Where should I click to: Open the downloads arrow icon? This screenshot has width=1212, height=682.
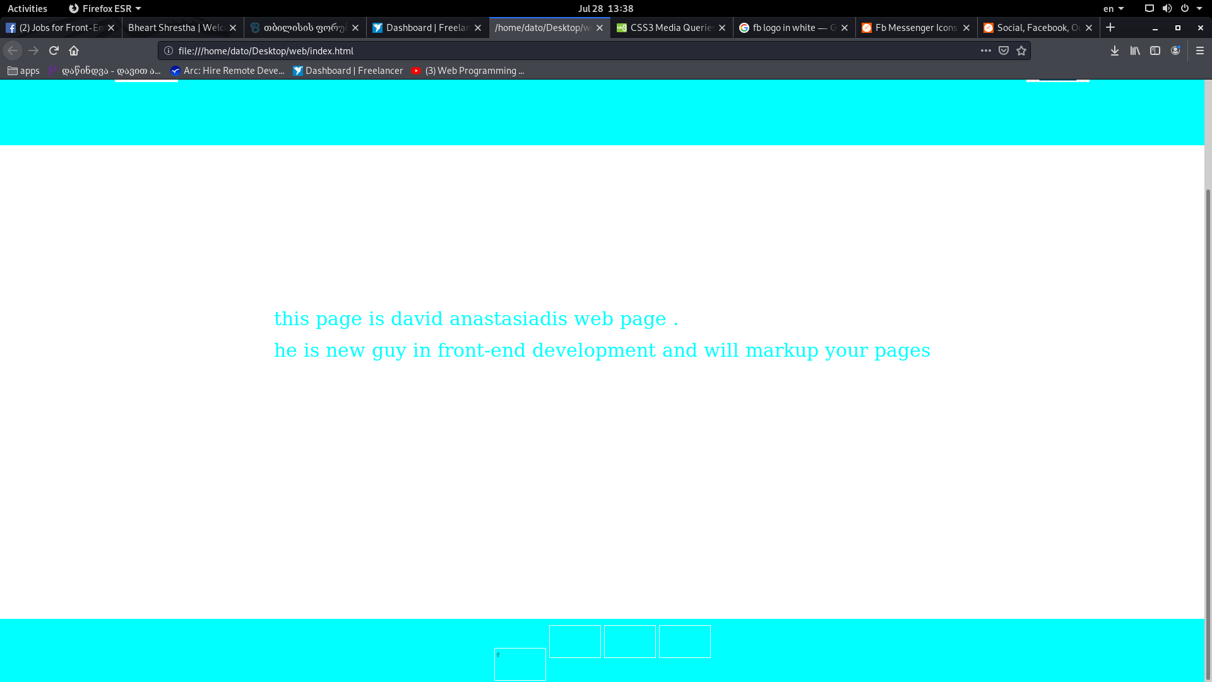pyautogui.click(x=1115, y=51)
